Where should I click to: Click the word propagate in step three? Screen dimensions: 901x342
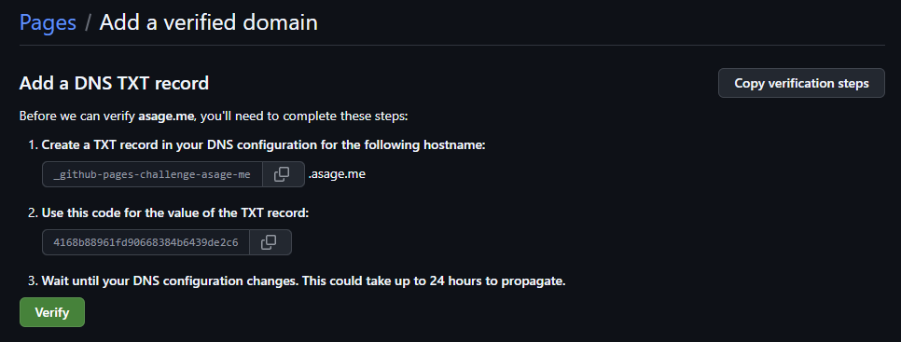[534, 281]
